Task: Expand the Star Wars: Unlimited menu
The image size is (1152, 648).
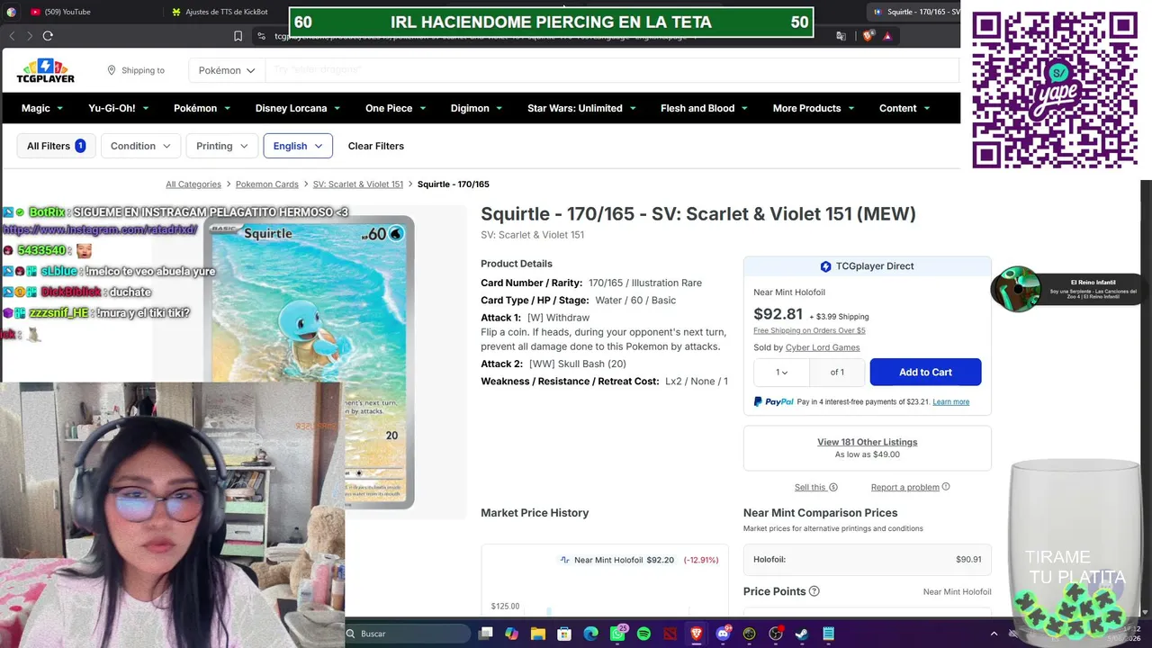Action: (x=581, y=108)
